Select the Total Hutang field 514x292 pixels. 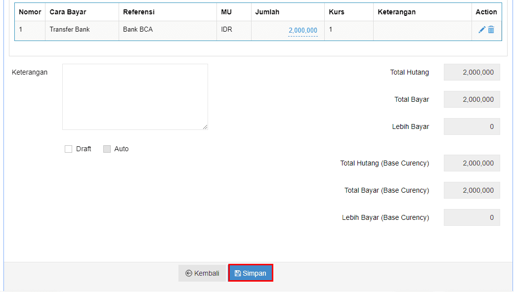point(471,72)
